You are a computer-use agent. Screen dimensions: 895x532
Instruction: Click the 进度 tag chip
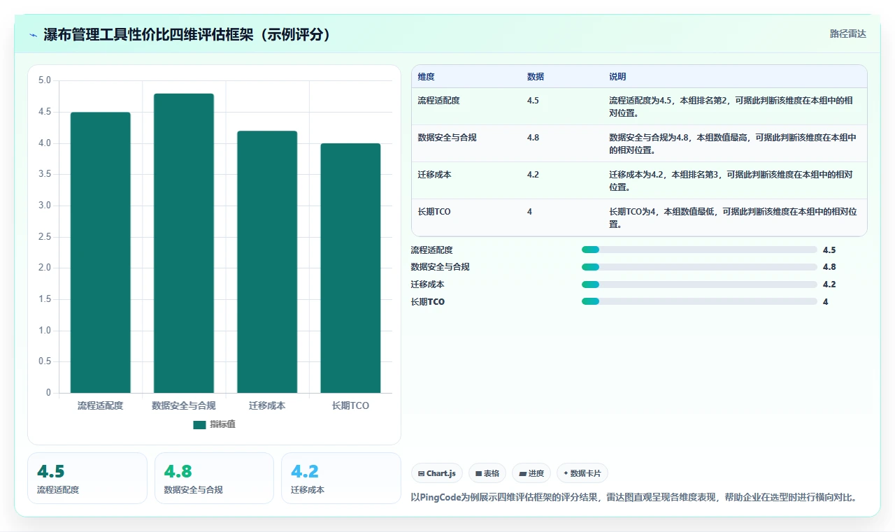[x=531, y=473]
